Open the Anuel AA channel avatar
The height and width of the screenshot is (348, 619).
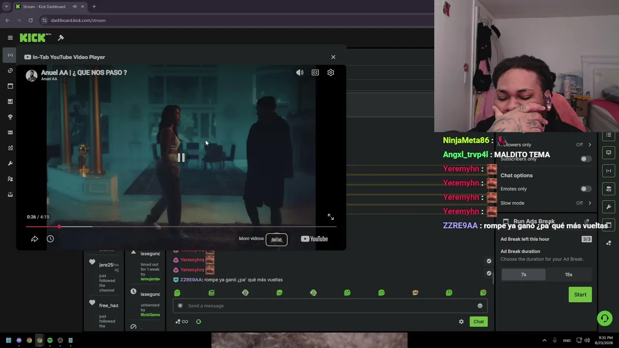coord(31,75)
